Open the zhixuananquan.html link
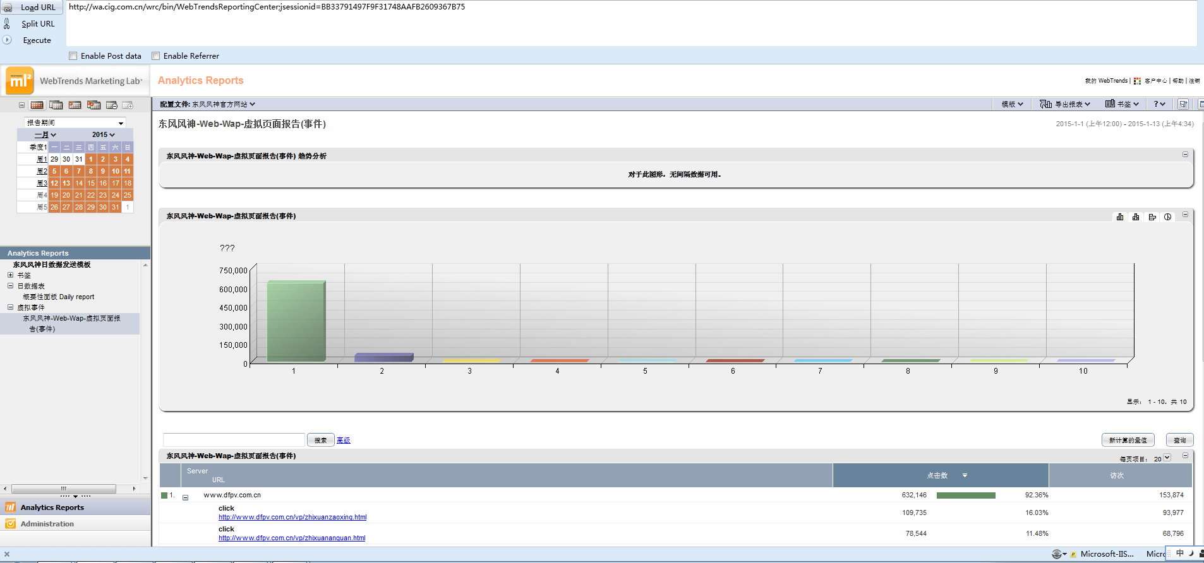Screen dimensions: 1204x563 click(x=292, y=538)
